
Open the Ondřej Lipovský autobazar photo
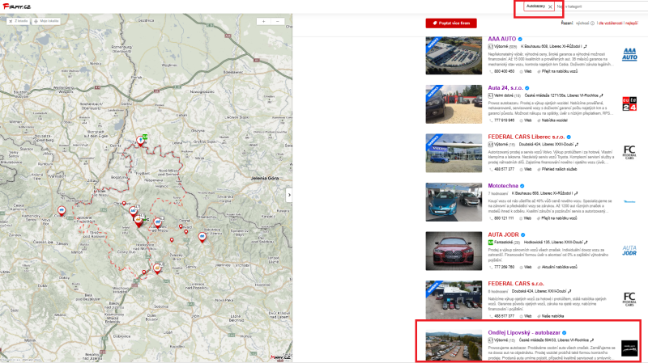(454, 347)
